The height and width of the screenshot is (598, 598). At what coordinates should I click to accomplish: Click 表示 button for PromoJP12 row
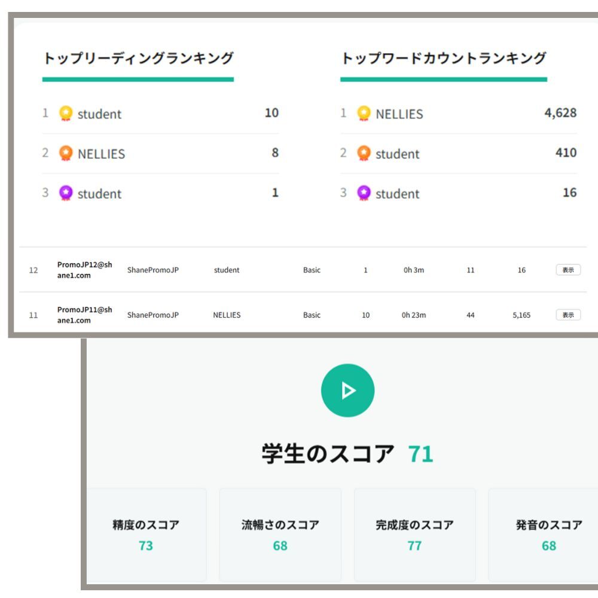pyautogui.click(x=568, y=270)
